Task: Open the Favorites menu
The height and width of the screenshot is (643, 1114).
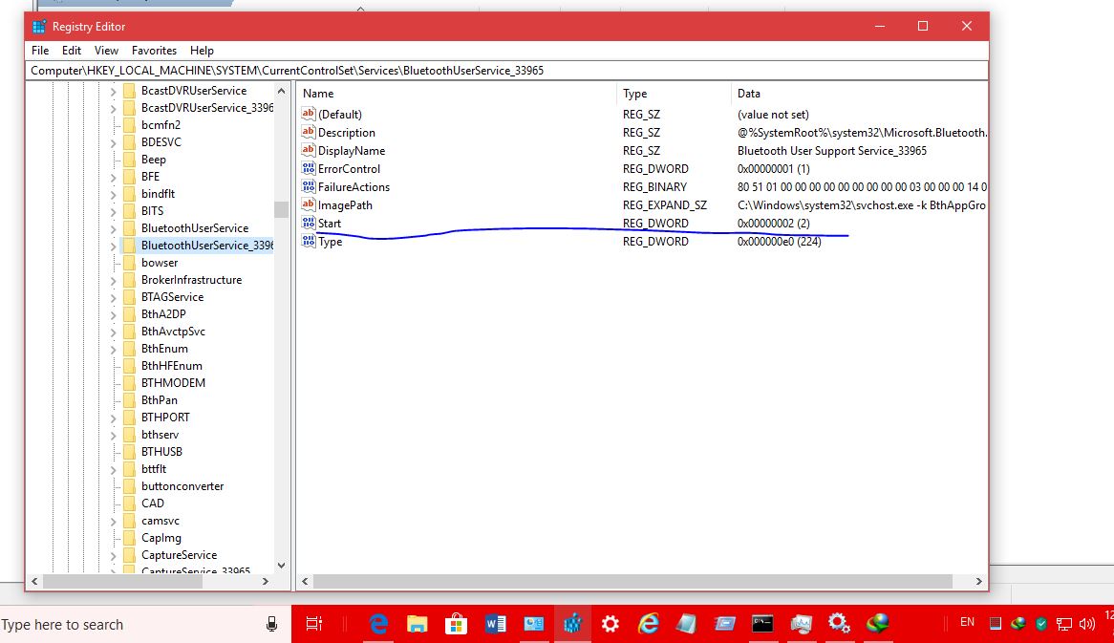Action: point(154,51)
